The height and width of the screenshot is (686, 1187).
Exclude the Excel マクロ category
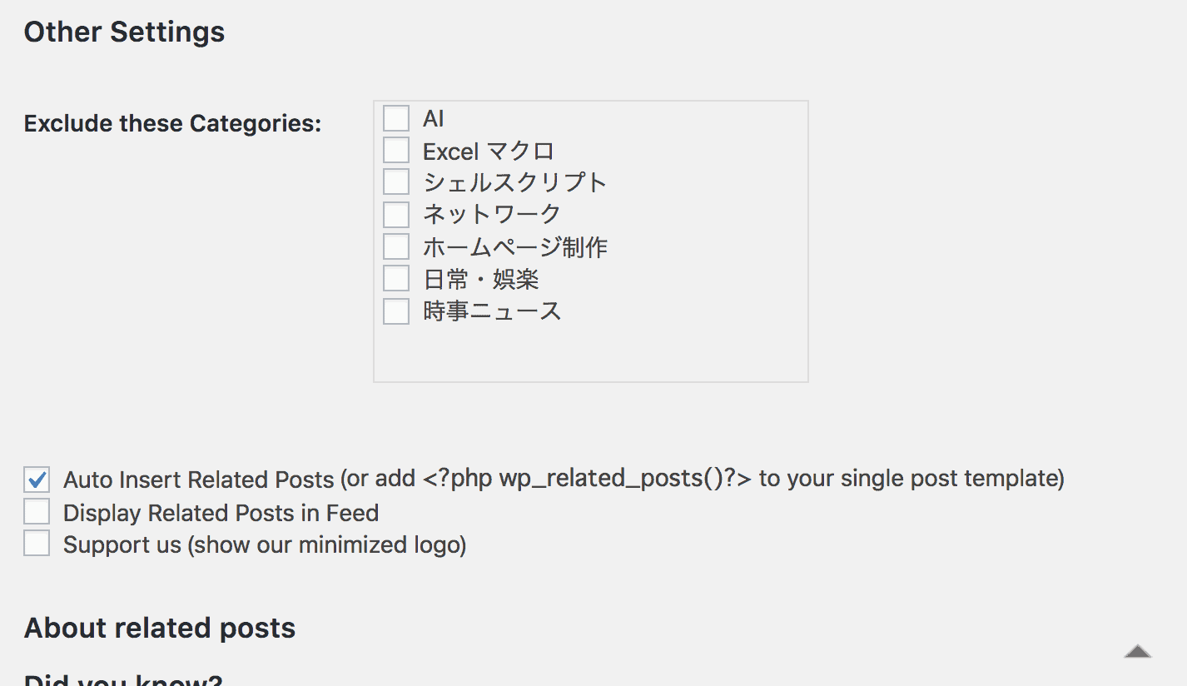point(396,151)
